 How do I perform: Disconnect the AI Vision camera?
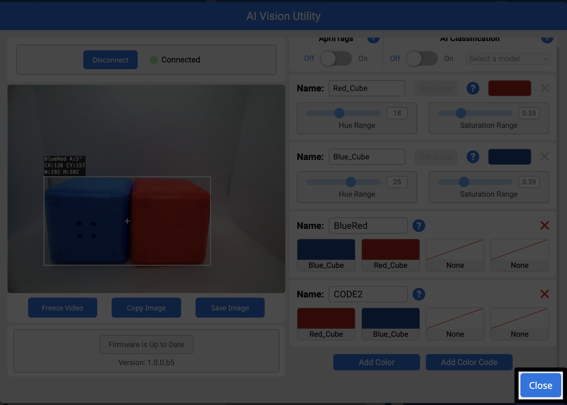(110, 60)
